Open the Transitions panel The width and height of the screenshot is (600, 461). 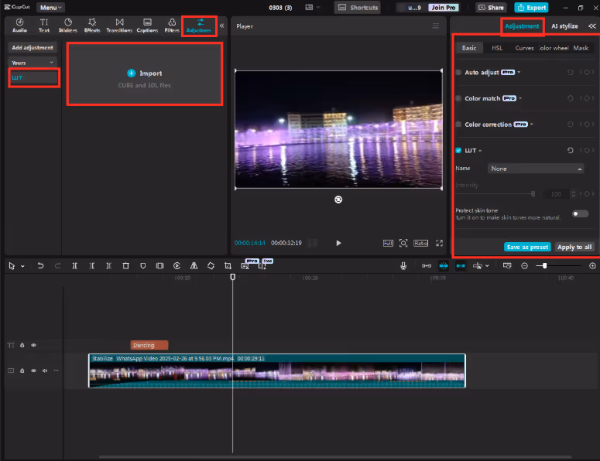119,26
